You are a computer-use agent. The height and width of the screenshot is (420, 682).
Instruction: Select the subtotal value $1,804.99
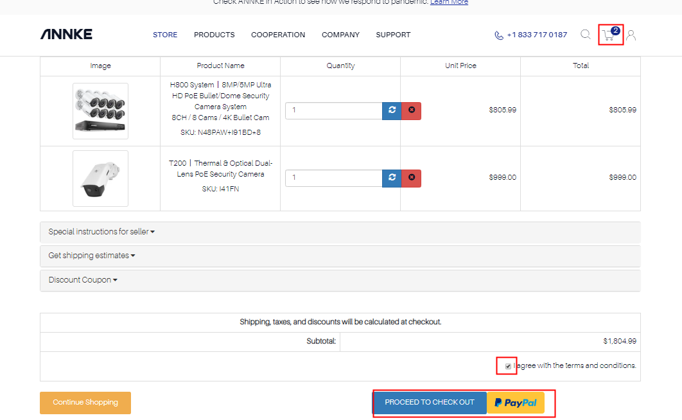click(x=619, y=341)
